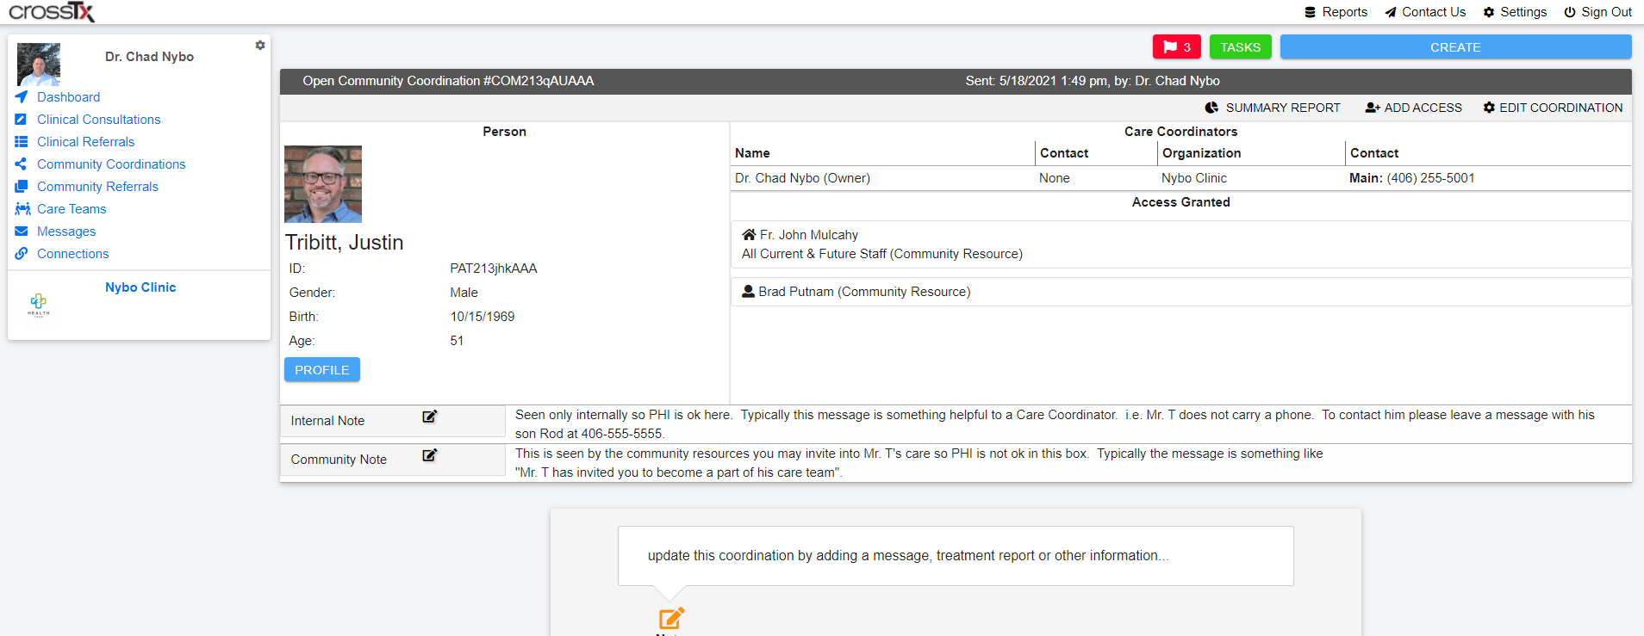Open patient PROFILE button
The image size is (1644, 636).
click(322, 369)
